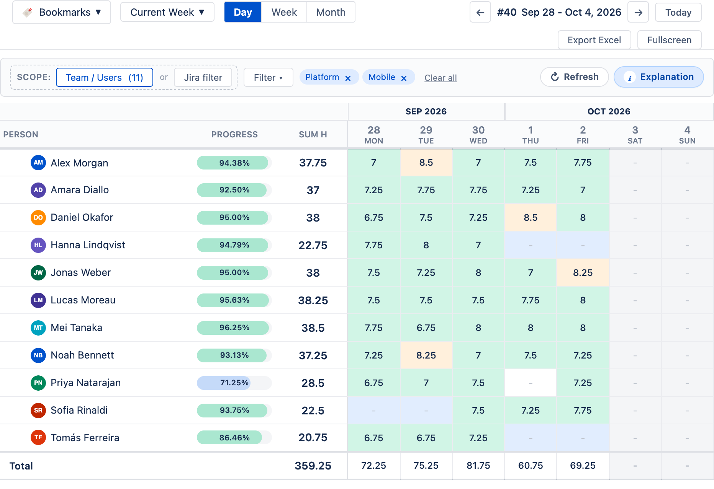Click Lucas Moreau's LM avatar
This screenshot has width=714, height=489.
(x=38, y=300)
